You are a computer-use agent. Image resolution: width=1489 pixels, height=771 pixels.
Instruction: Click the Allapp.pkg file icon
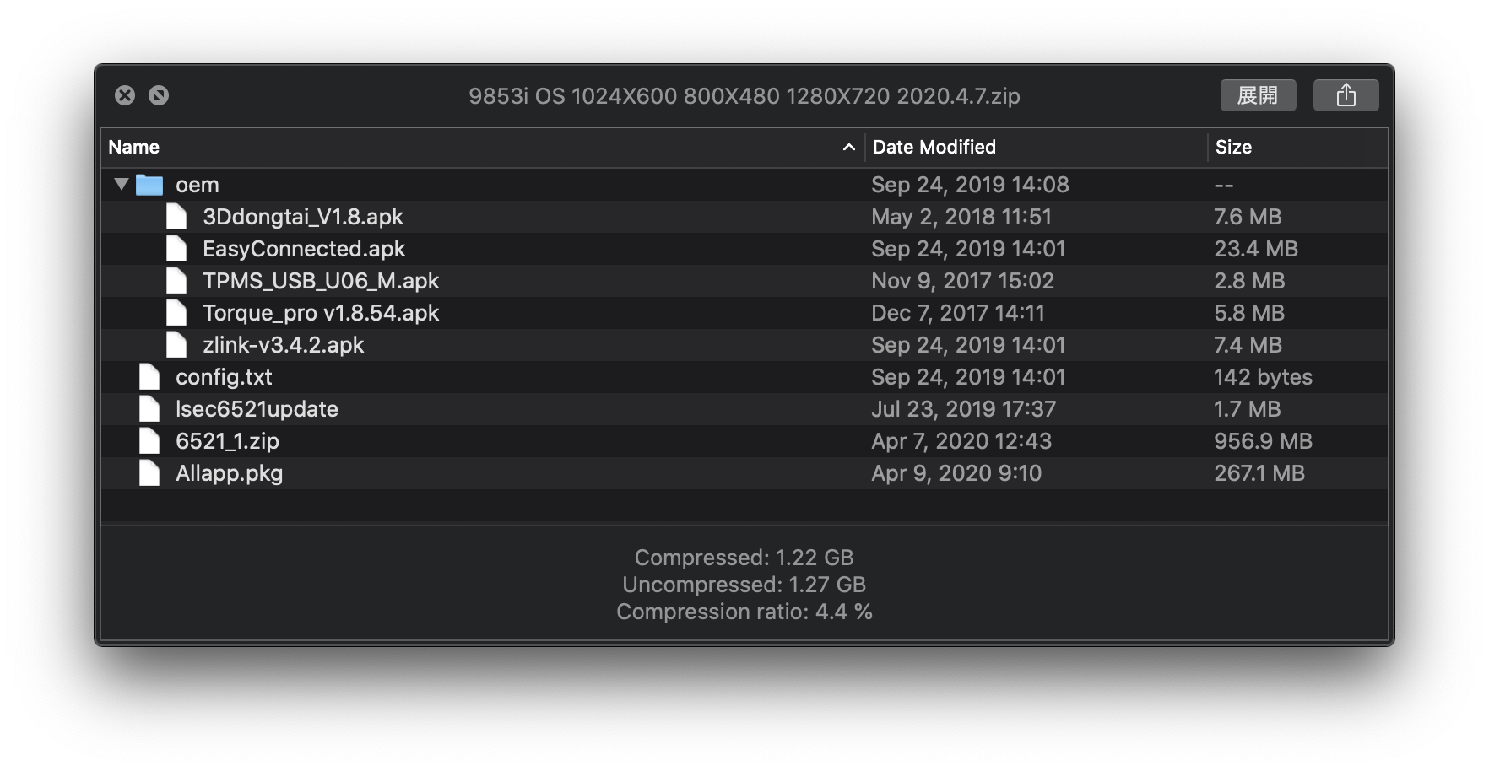coord(149,473)
